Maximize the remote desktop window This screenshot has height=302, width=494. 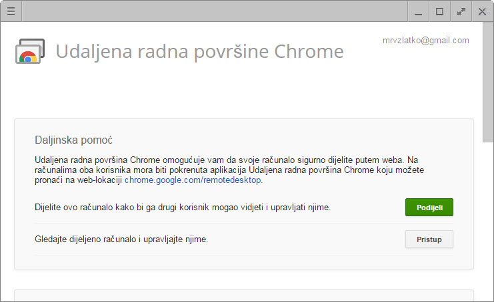click(x=439, y=11)
